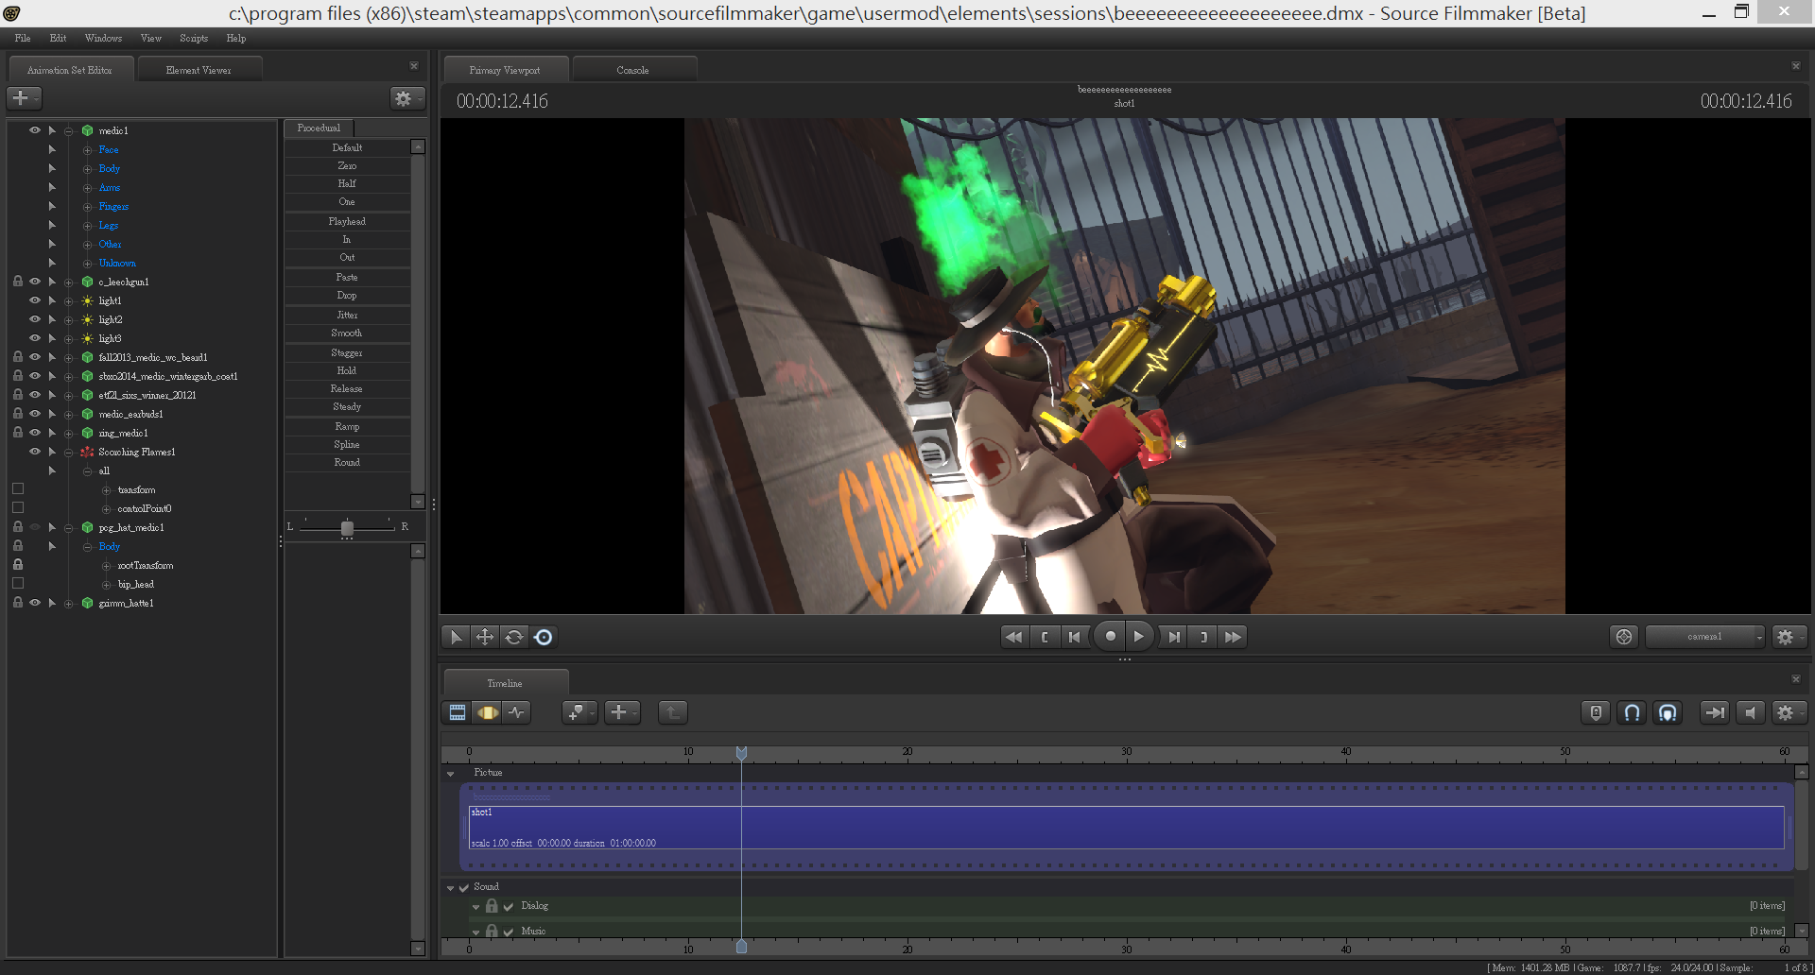This screenshot has width=1815, height=975.
Task: Select the Procedural tab
Action: [319, 128]
